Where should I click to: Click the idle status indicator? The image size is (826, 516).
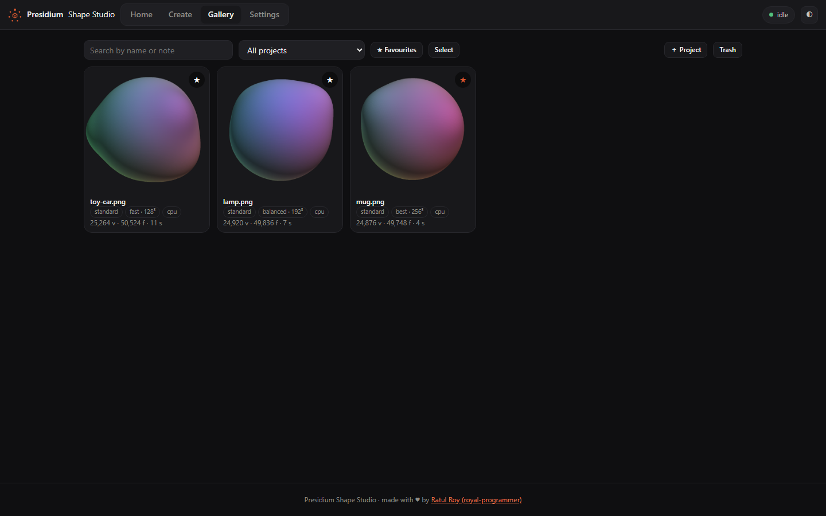pyautogui.click(x=778, y=15)
